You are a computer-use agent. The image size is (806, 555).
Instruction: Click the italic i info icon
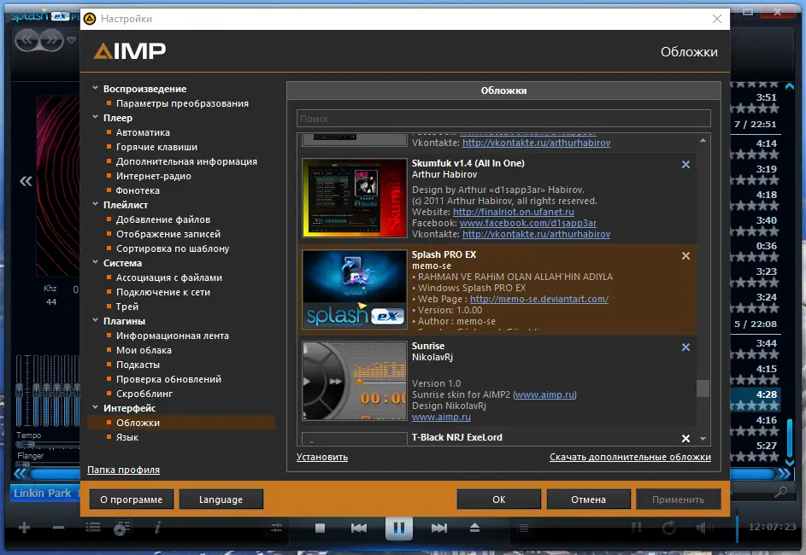pos(158,528)
